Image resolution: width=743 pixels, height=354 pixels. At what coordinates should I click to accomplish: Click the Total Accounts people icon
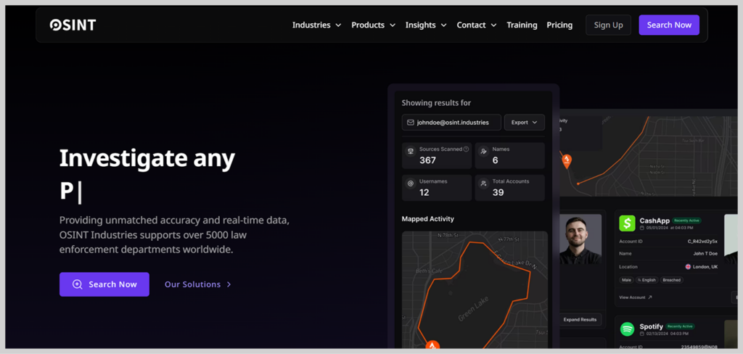point(483,184)
